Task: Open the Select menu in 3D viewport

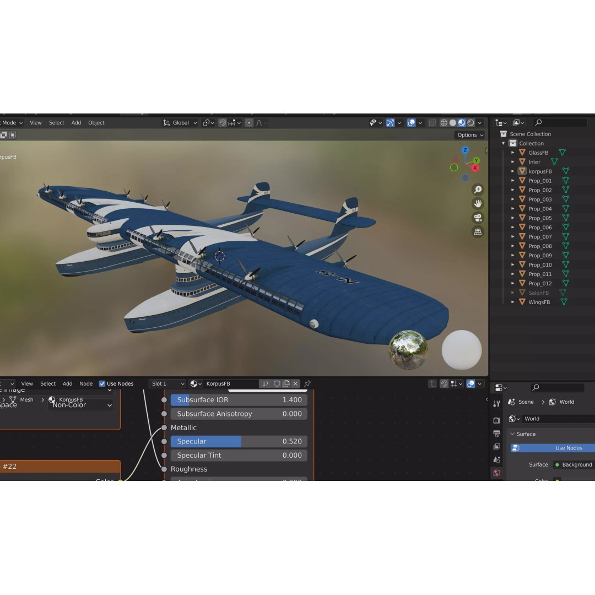Action: pos(57,122)
